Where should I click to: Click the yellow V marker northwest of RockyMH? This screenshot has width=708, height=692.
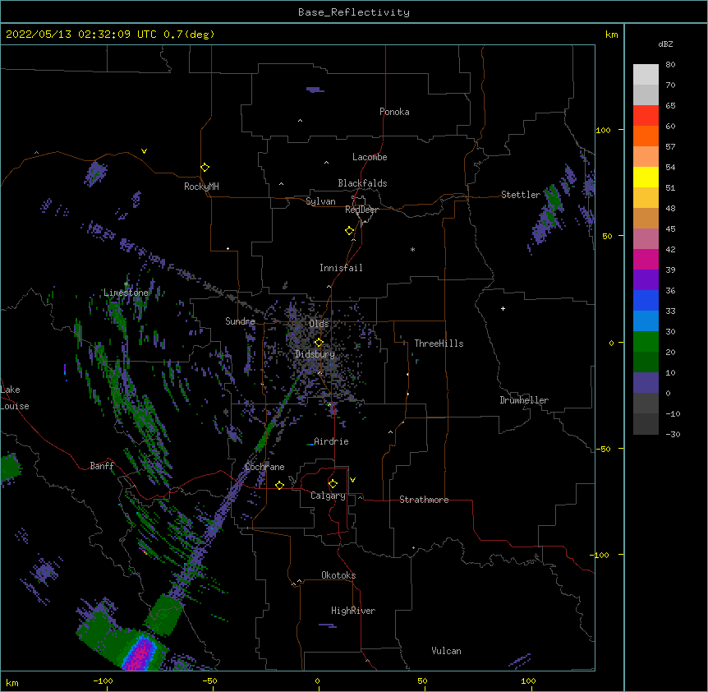coord(144,151)
